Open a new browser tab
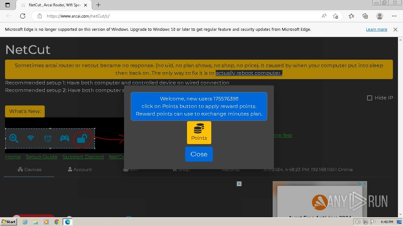Screen dimensions: 403x226 (98, 5)
